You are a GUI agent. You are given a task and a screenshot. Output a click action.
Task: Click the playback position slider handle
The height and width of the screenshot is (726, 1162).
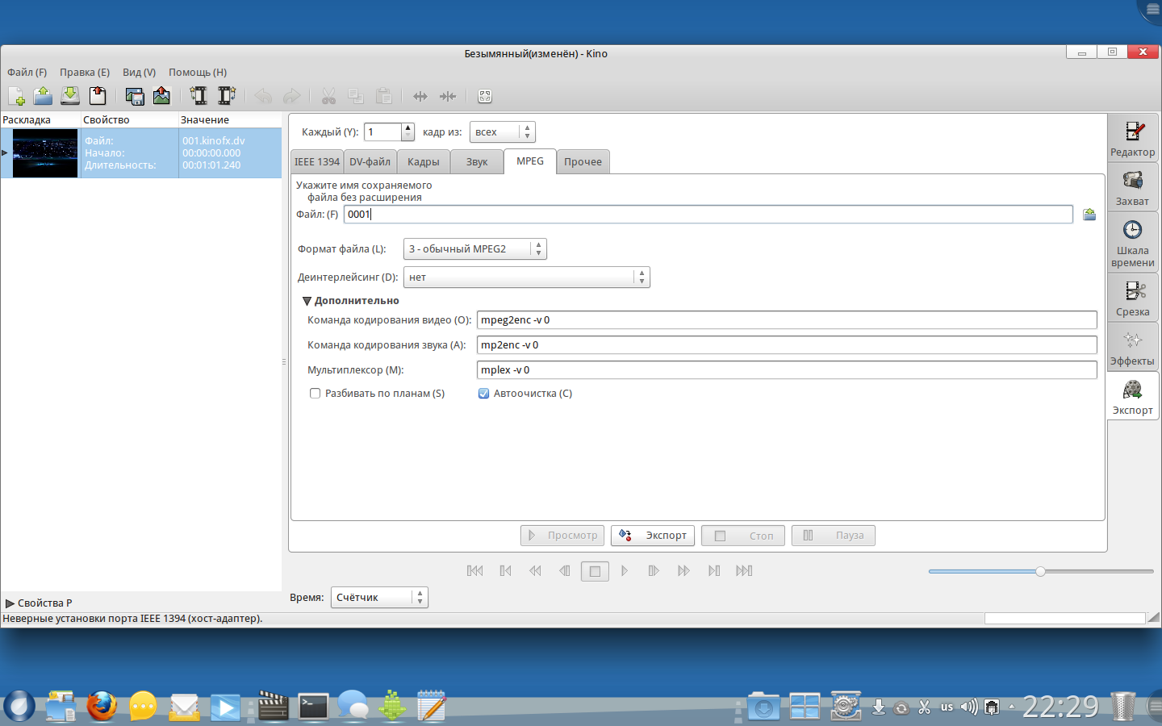(1040, 571)
